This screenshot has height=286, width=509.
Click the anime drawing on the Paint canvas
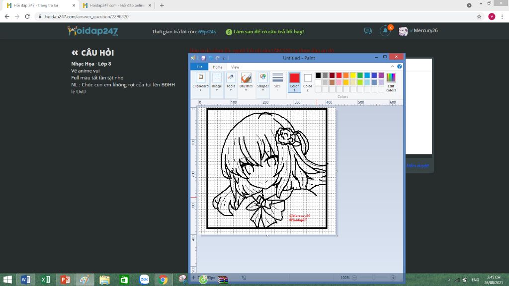pos(267,169)
